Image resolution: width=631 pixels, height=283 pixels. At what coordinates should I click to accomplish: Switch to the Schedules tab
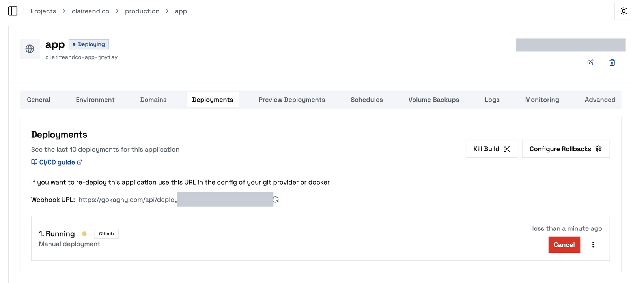(x=367, y=100)
